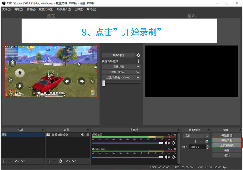Viewport: 243px width, 170px height.
Task: Undock the 控件 panel with its float icon
Action: (240, 130)
